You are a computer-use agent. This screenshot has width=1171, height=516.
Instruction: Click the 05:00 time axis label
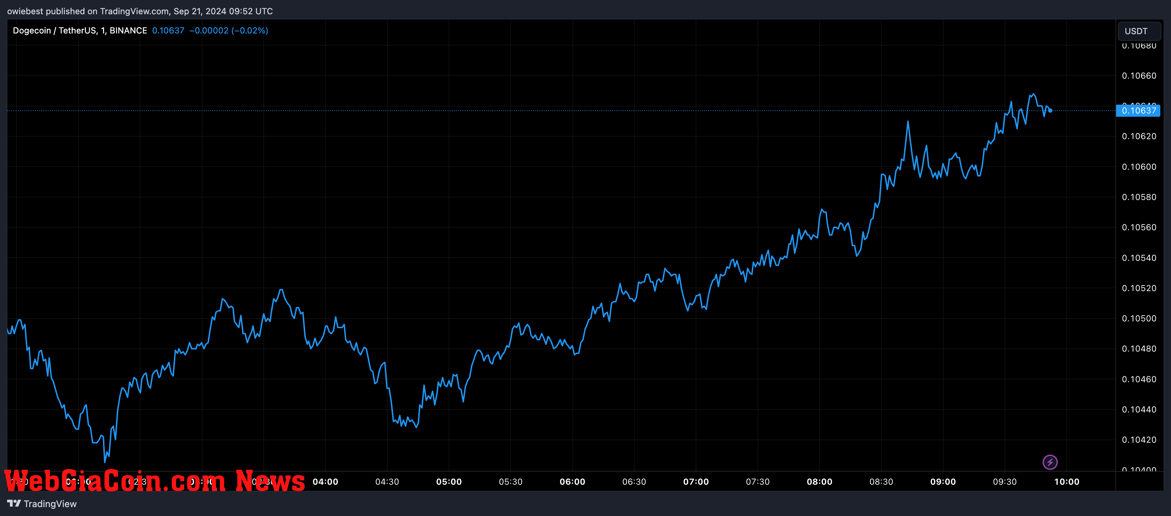click(x=449, y=481)
